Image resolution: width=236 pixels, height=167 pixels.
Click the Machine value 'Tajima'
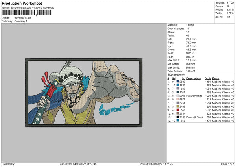pos(190,25)
